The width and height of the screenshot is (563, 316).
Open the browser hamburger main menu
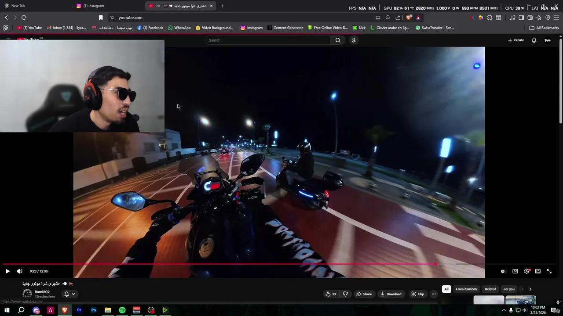[557, 18]
